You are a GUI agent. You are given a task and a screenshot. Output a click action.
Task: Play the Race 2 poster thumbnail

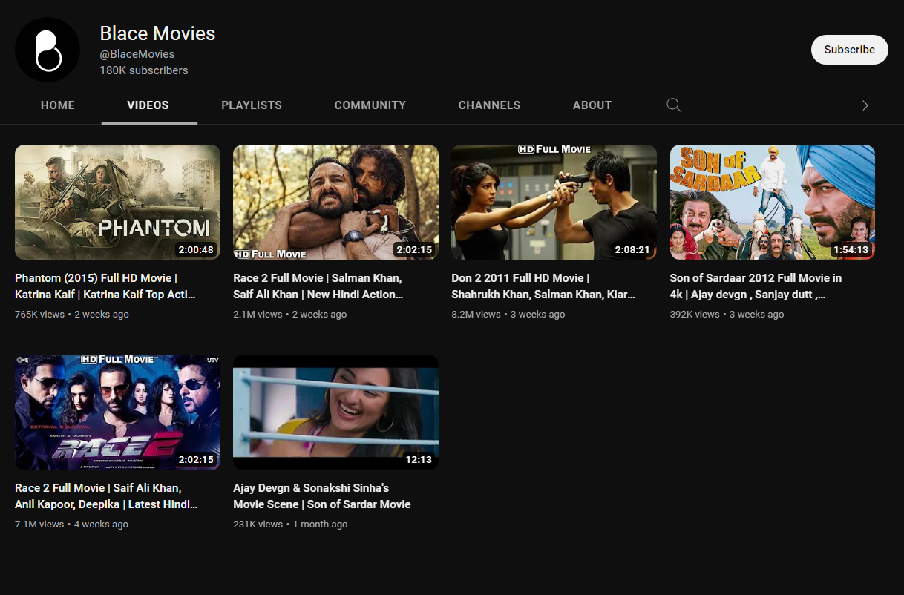click(x=117, y=412)
